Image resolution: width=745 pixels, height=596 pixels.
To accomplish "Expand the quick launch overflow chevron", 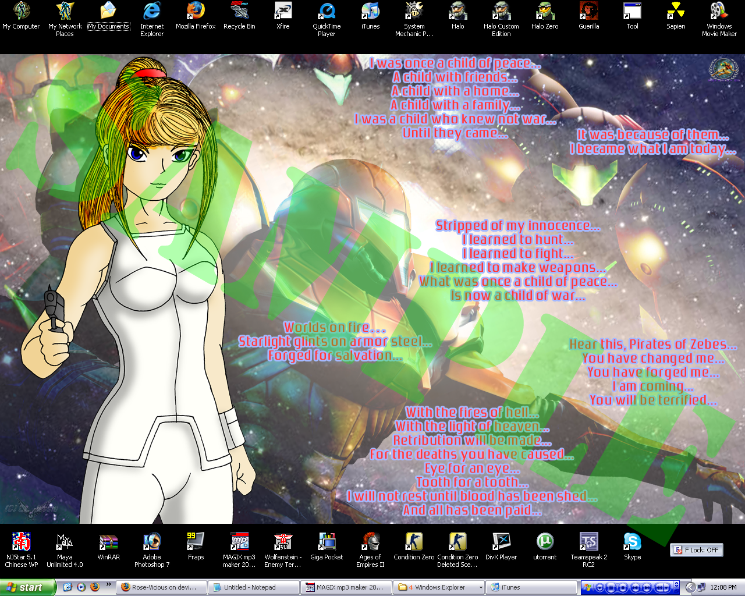I will click(x=108, y=584).
